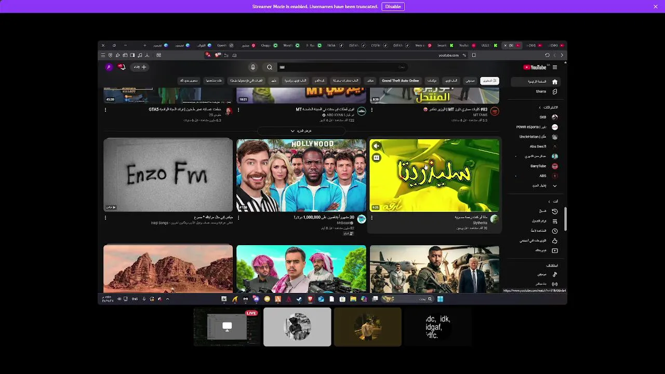
Task: Click the search magnifier button
Action: (270, 67)
